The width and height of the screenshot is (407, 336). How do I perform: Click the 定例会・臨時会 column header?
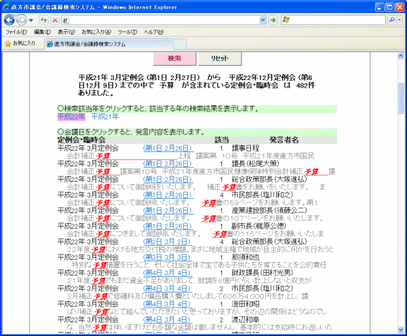pos(81,141)
